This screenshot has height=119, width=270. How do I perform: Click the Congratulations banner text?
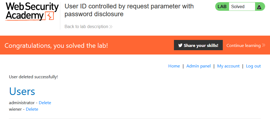(56, 46)
